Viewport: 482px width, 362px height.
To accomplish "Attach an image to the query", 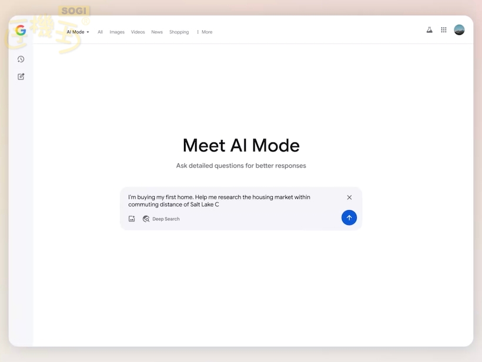I will pyautogui.click(x=132, y=218).
